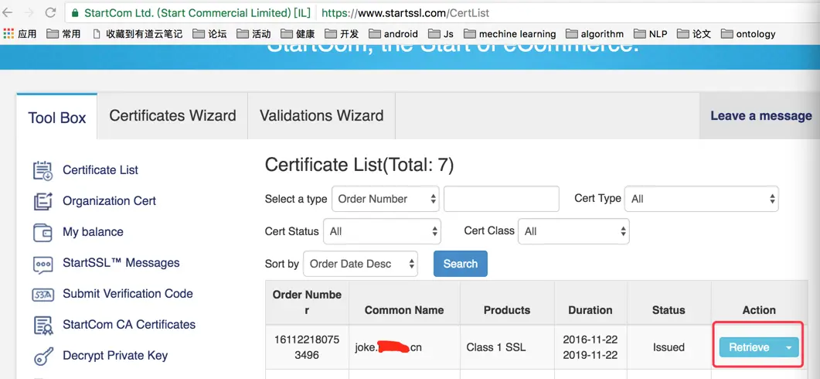Viewport: 820px width, 379px height.
Task: Click the green padlock security icon
Action: [75, 12]
